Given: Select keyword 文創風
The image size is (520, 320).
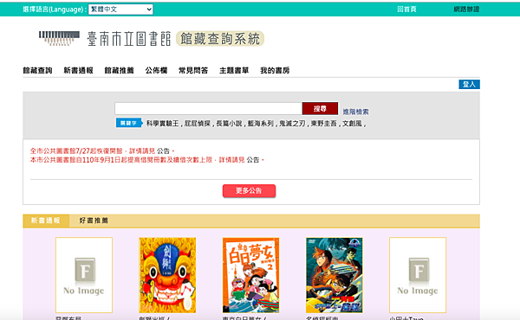Looking at the screenshot, I should pyautogui.click(x=352, y=124).
